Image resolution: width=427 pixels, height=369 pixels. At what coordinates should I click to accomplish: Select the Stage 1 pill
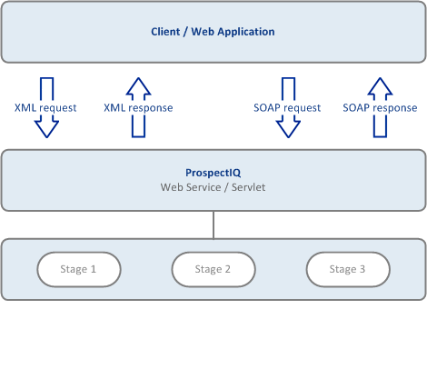point(79,269)
